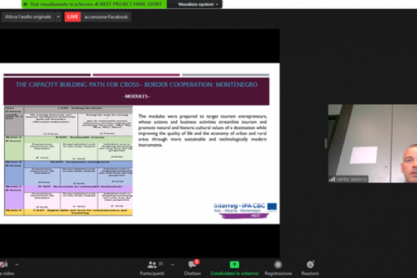417x278 pixels.
Task: Open the Reazioni emoji icon
Action: tap(310, 265)
